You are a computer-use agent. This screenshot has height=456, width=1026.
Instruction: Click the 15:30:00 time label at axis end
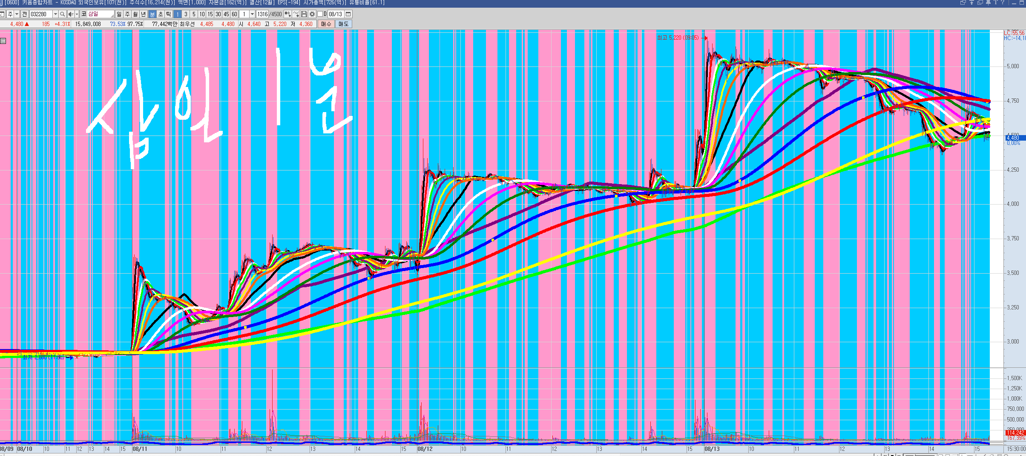1016,449
